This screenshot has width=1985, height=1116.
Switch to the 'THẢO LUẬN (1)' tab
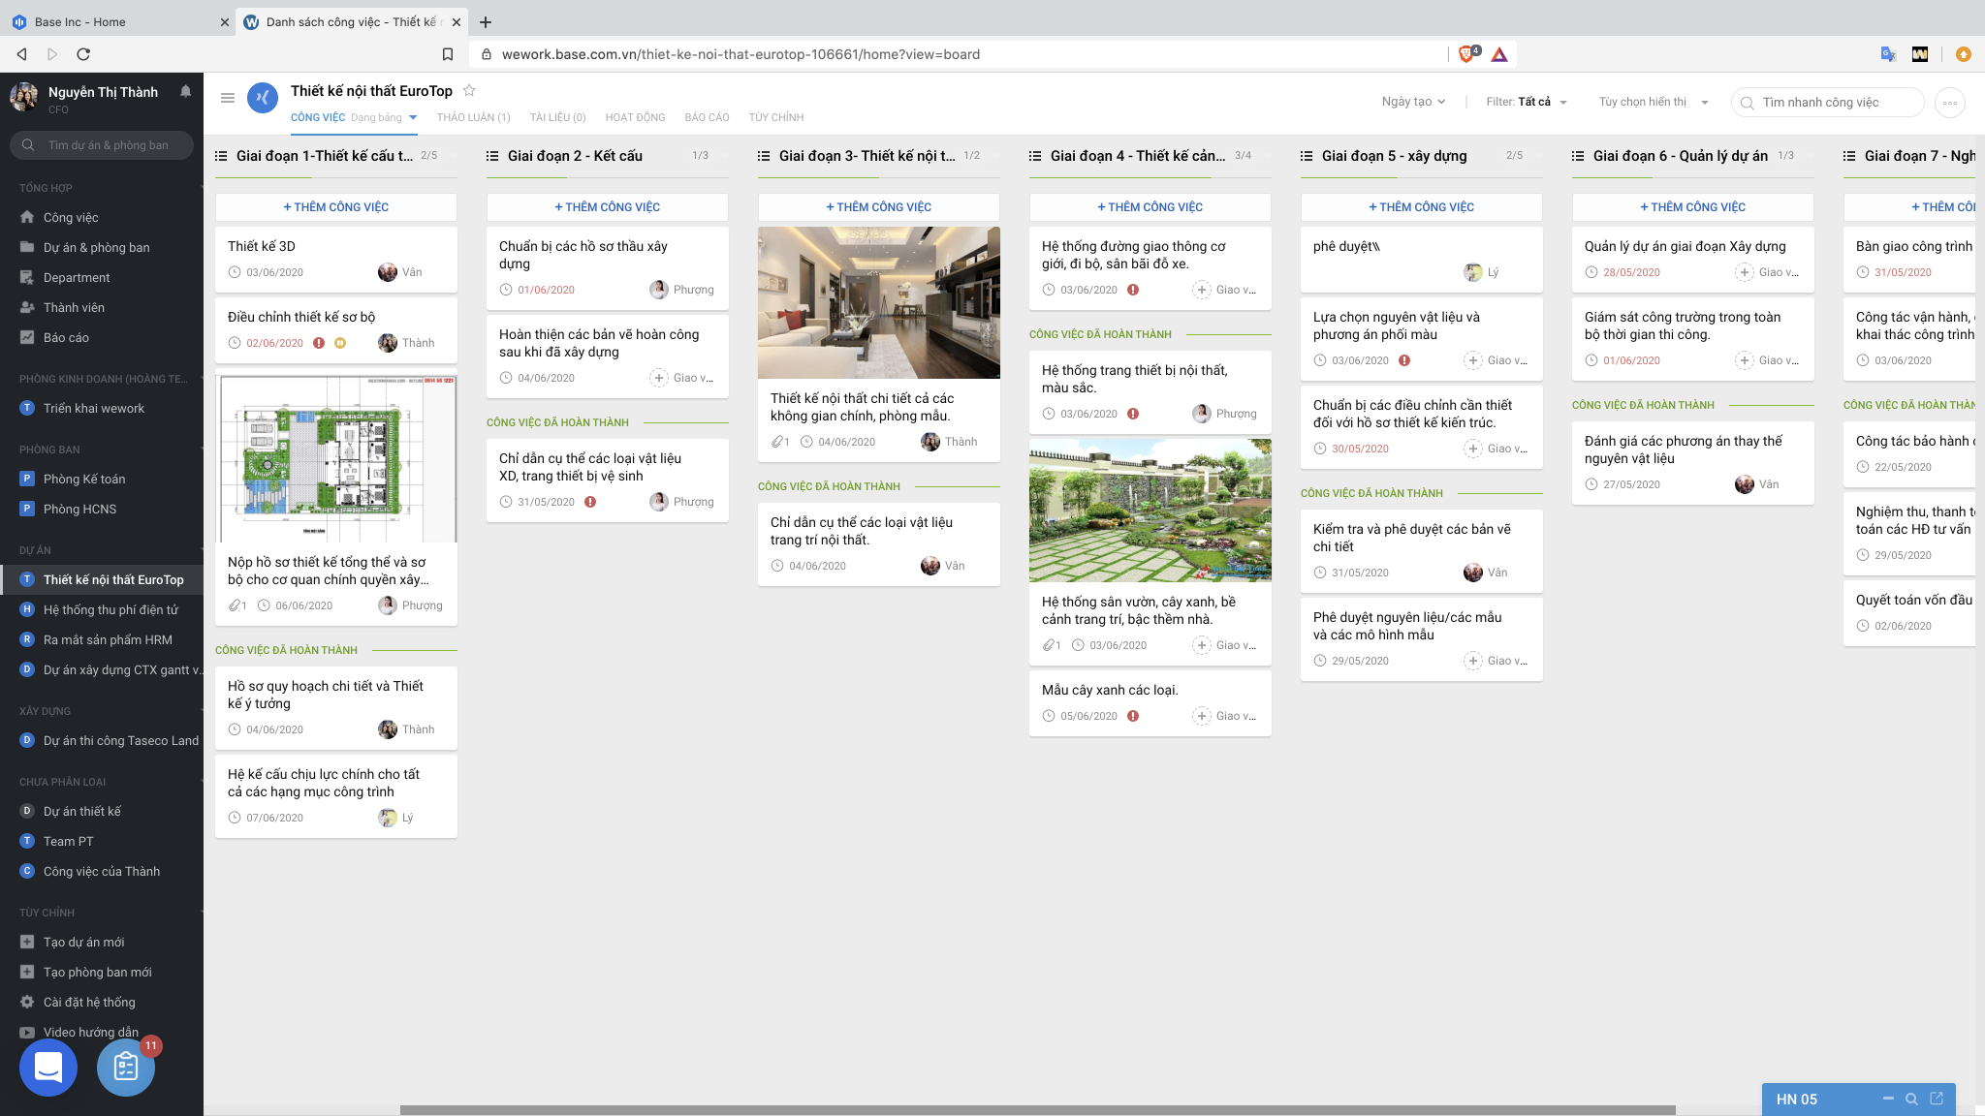pos(474,117)
